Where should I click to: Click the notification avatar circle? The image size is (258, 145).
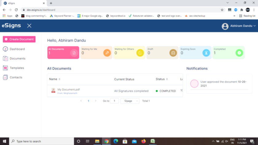[x=194, y=84]
